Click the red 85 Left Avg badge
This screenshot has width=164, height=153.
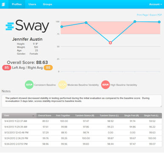(x=7, y=68)
